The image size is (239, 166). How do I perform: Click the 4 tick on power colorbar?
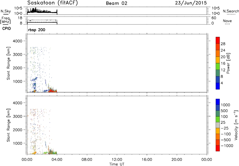[x=222, y=83]
